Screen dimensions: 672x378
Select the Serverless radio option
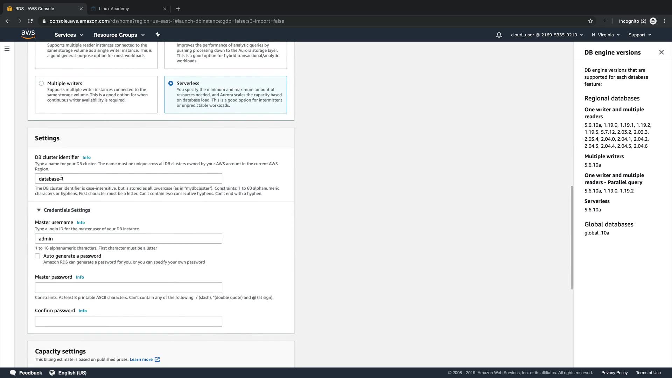tap(171, 83)
